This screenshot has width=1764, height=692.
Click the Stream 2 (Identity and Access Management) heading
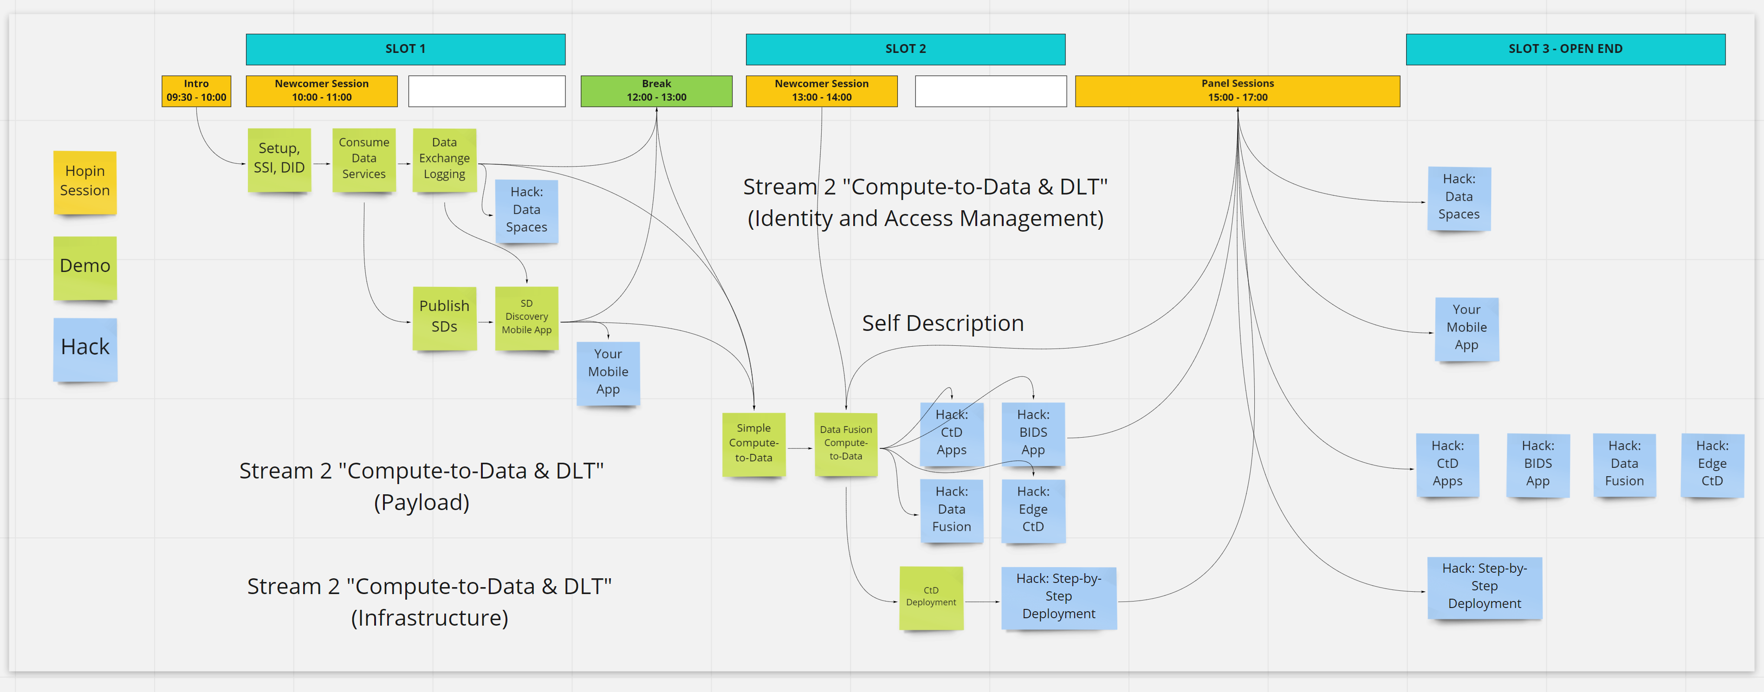pos(925,203)
